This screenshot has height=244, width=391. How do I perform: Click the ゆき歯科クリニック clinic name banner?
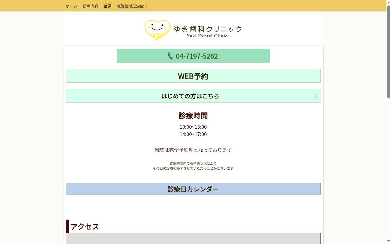[208, 29]
